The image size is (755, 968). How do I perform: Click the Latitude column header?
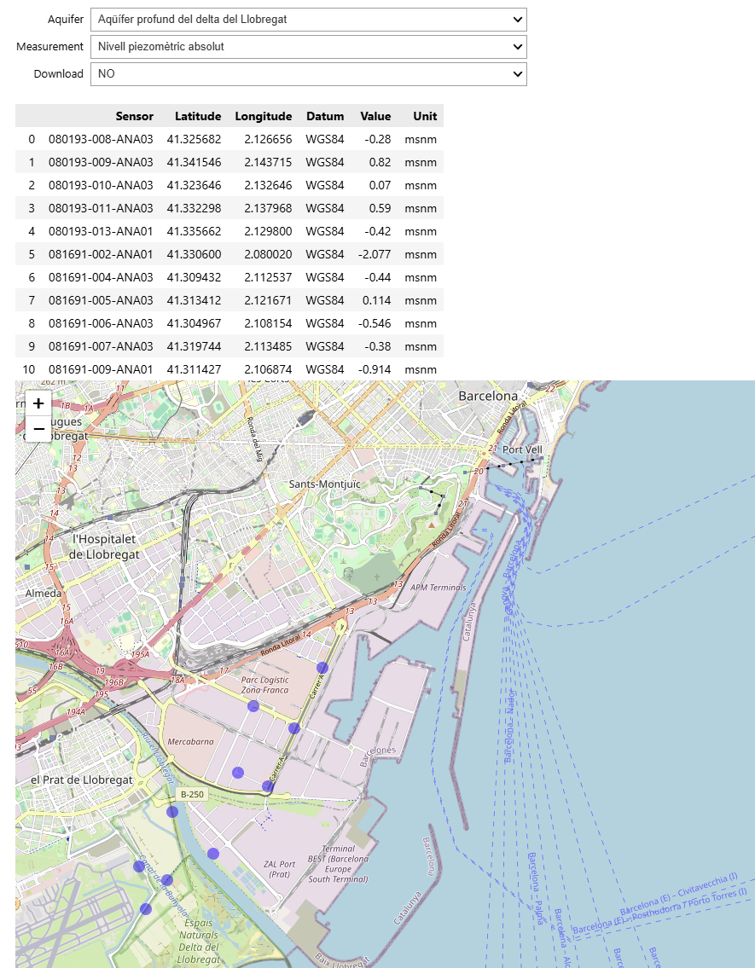coord(198,116)
